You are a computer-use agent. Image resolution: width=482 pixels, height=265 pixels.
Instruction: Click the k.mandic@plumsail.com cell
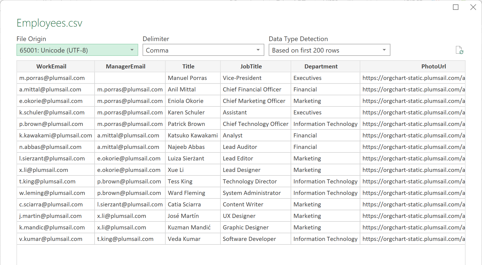56,227
